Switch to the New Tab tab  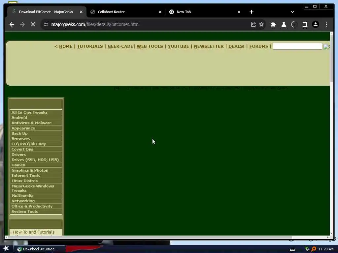pos(204,12)
